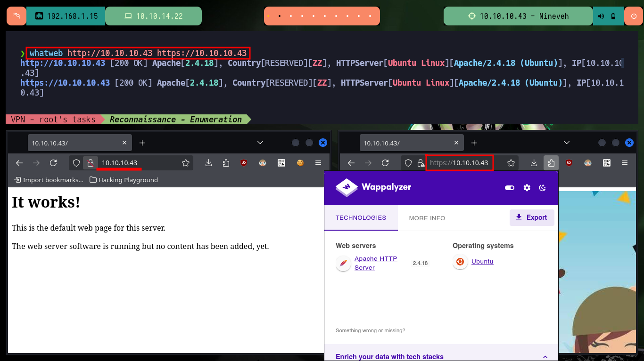Viewport: 644px width, 361px height.
Task: Open the tab list dropdown in right browser
Action: 567,143
